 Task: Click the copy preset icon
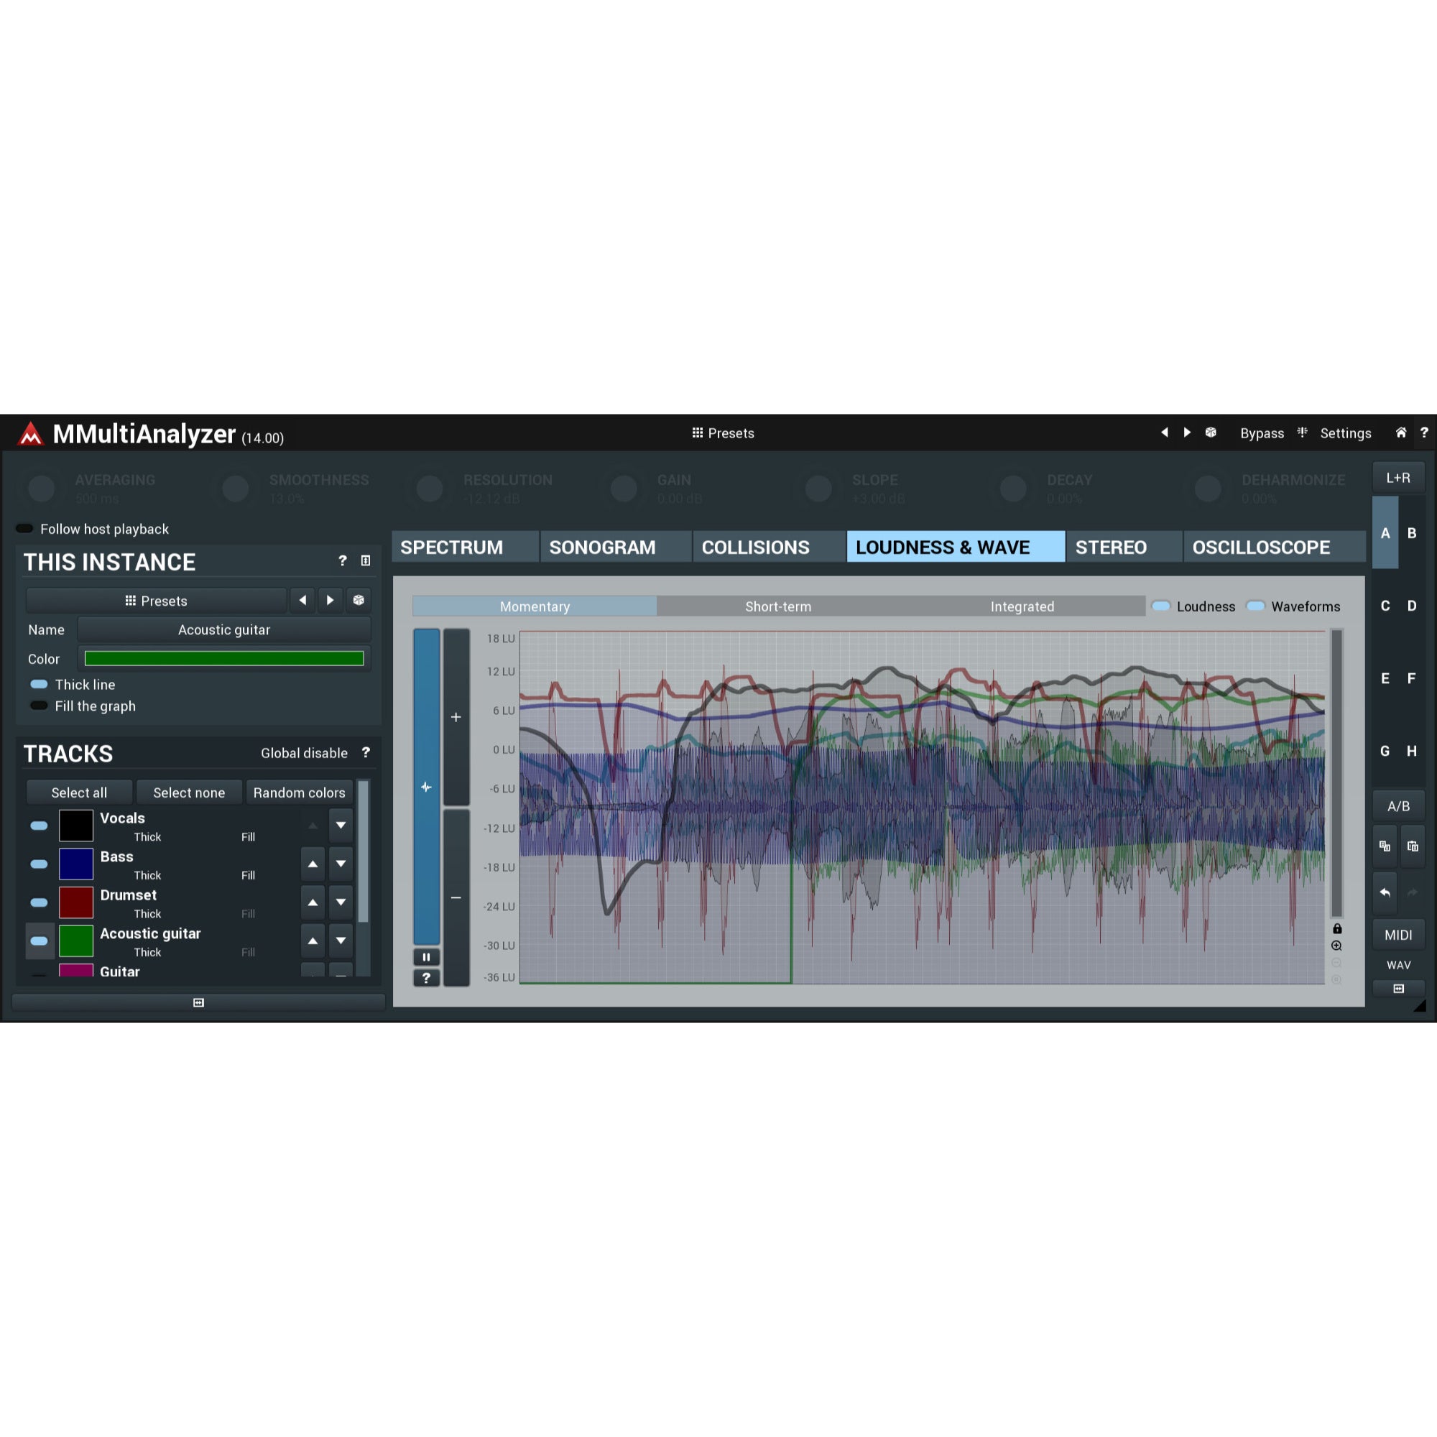coord(1385,846)
